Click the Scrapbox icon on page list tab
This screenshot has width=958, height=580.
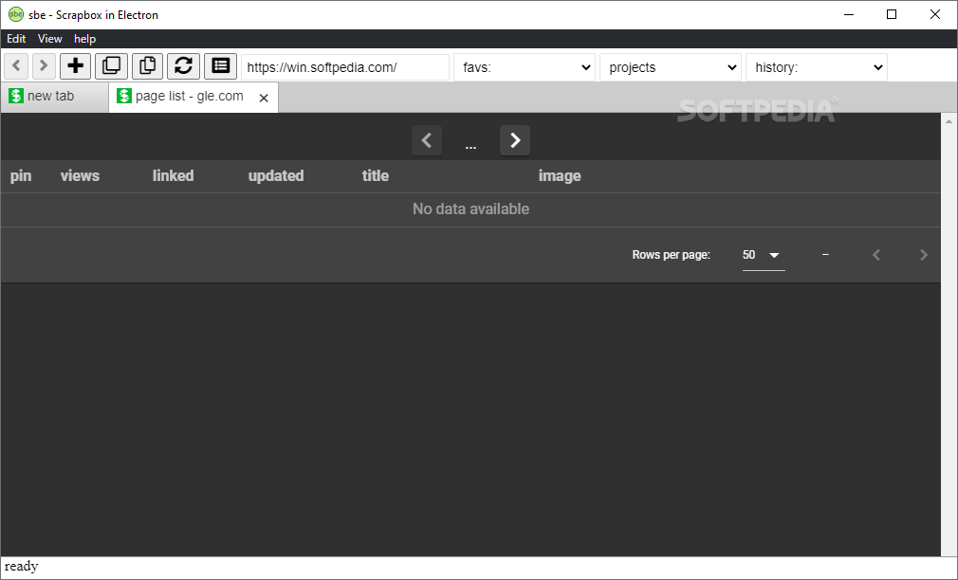click(x=124, y=96)
